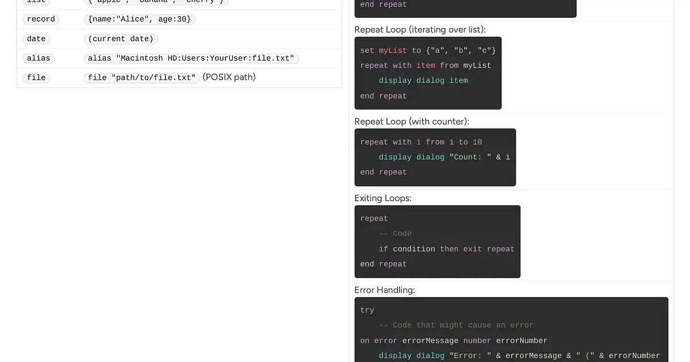The image size is (690, 362).
Task: Select the list keyword pill
Action: point(36,2)
